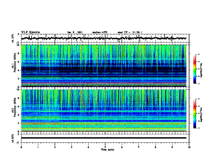Click the "VLF Spectra" plot title
Screen dimensions: 213x165
(30, 32)
